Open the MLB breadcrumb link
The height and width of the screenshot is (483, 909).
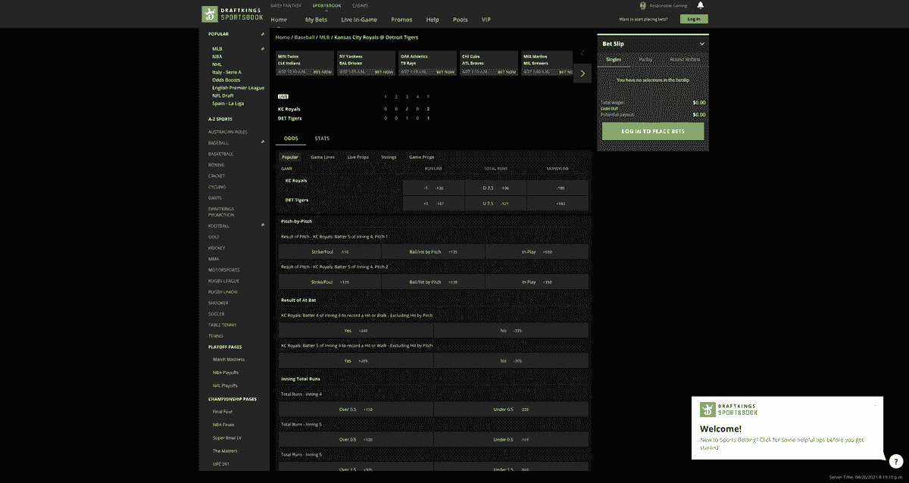click(326, 36)
